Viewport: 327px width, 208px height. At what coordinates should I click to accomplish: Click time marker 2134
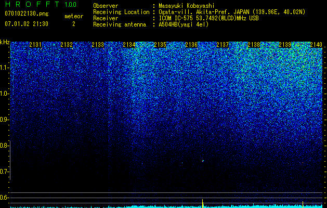pos(129,45)
